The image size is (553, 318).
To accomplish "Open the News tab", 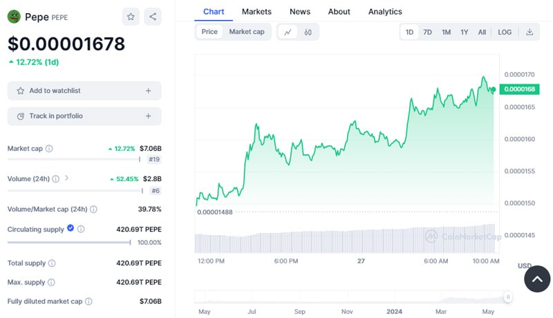I will (300, 12).
